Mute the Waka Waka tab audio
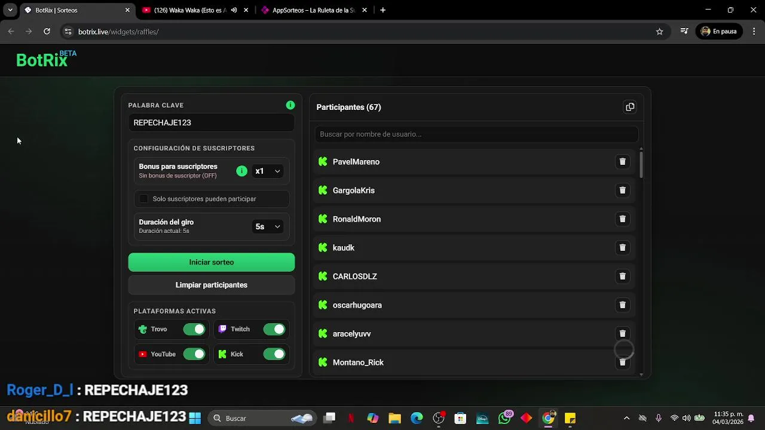765x430 pixels. pyautogui.click(x=234, y=10)
